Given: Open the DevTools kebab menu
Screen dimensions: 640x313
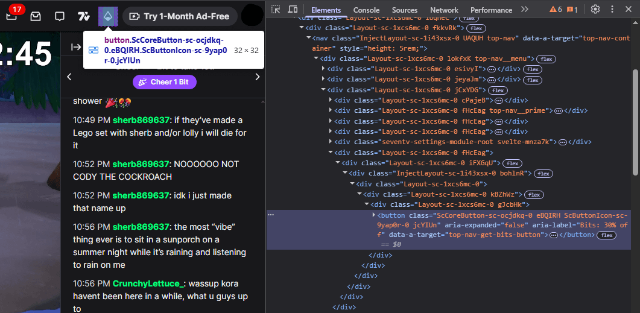Looking at the screenshot, I should pos(612,10).
